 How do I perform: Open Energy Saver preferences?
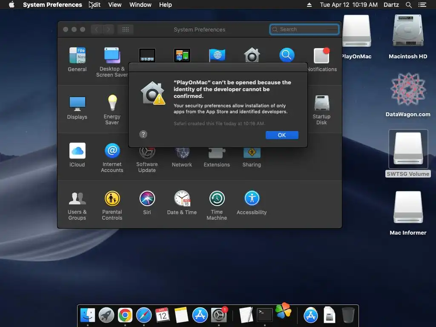pyautogui.click(x=112, y=109)
